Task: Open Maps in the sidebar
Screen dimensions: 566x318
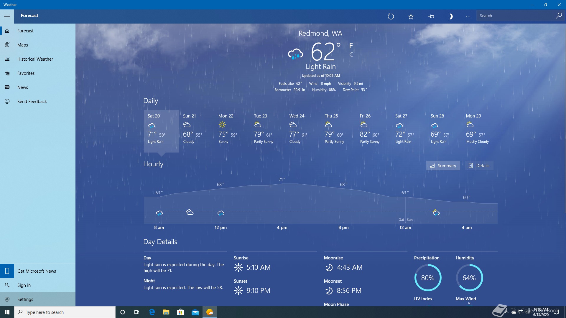Action: (x=38, y=45)
